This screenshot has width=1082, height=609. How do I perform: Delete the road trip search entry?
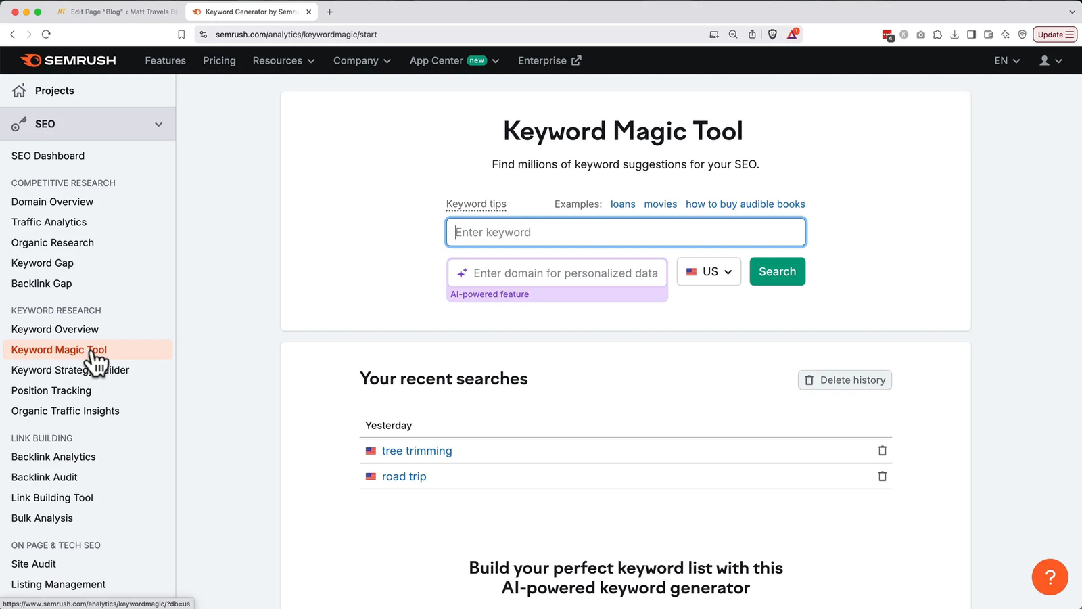(x=882, y=476)
